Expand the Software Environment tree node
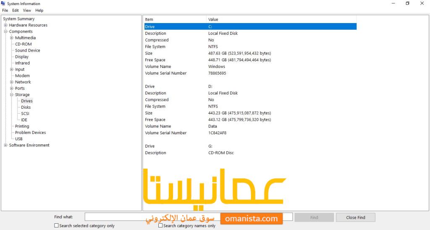The width and height of the screenshot is (430, 230). (6, 145)
